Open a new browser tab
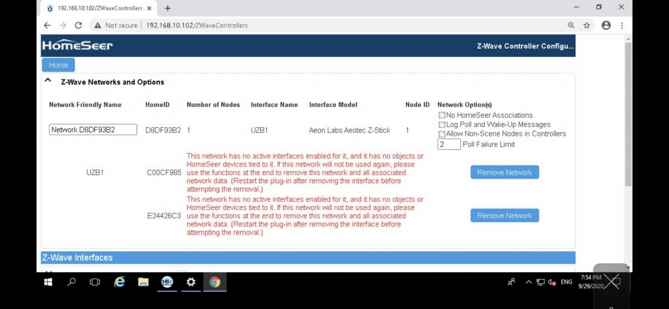Viewport: 669px width, 309px height. (168, 8)
